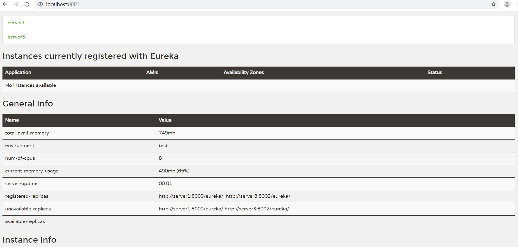Image resolution: width=518 pixels, height=247 pixels.
Task: Select the registered-replicas row label
Action: [x=27, y=196]
